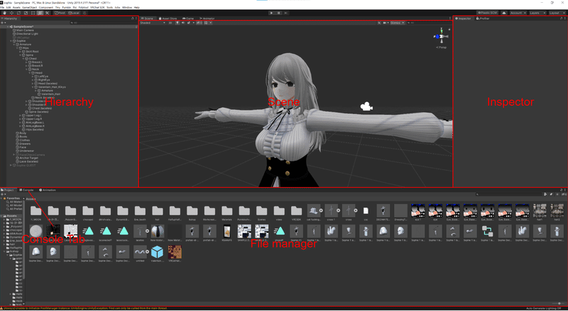Screen dimensions: 568x311
Task: Click the Step frame button
Action: coord(286,13)
